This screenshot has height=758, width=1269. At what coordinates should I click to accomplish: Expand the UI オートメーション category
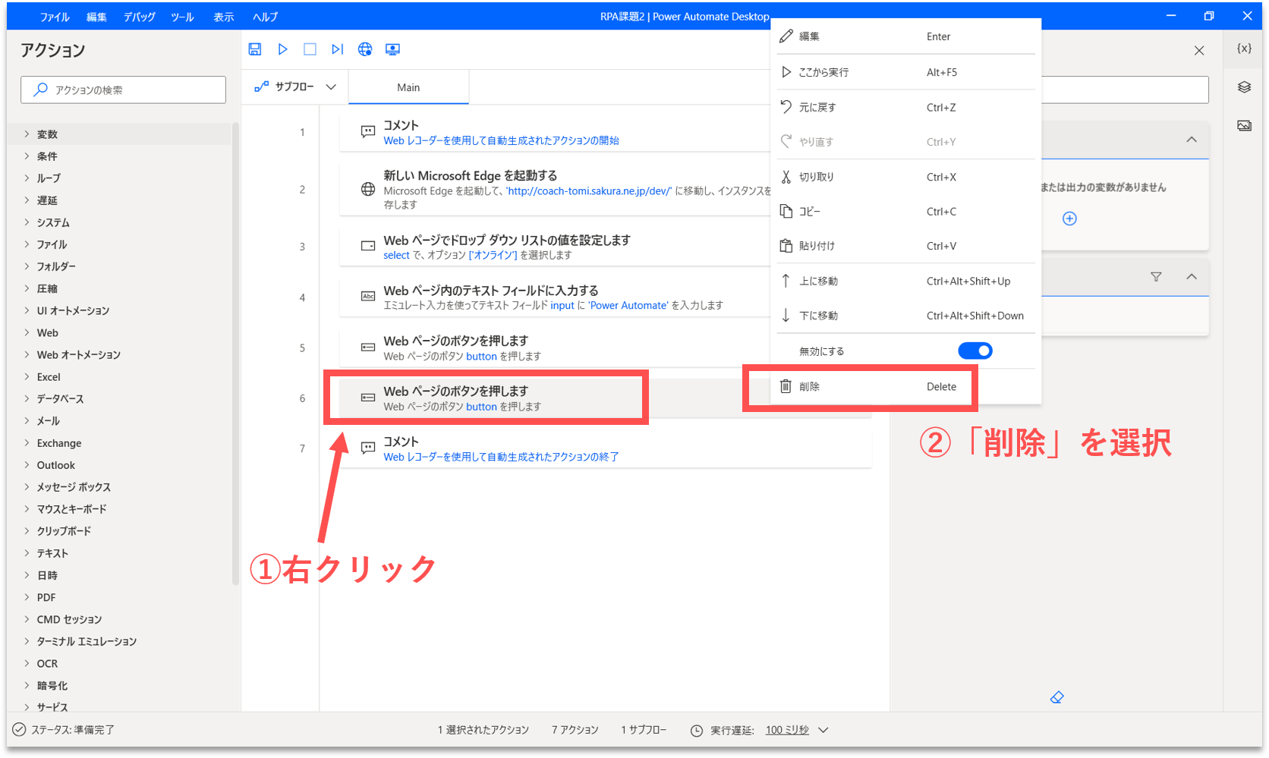click(73, 311)
